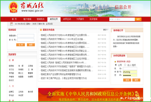Click the 索引号 text field

click(x=26, y=40)
